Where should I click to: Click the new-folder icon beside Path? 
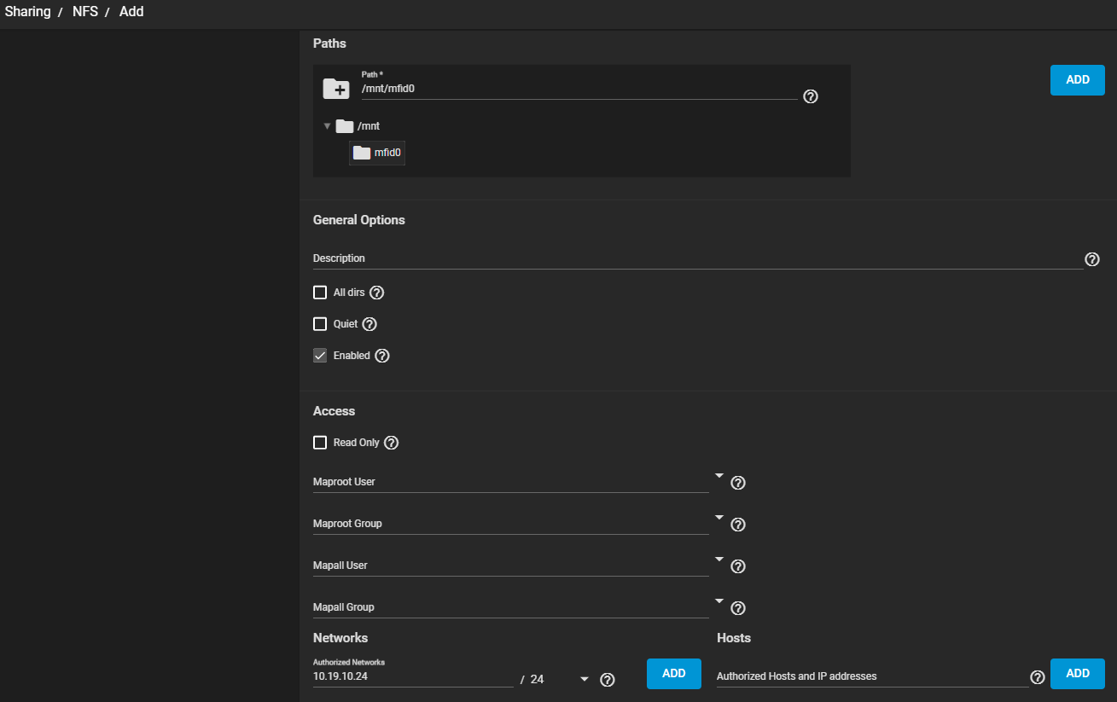(336, 89)
